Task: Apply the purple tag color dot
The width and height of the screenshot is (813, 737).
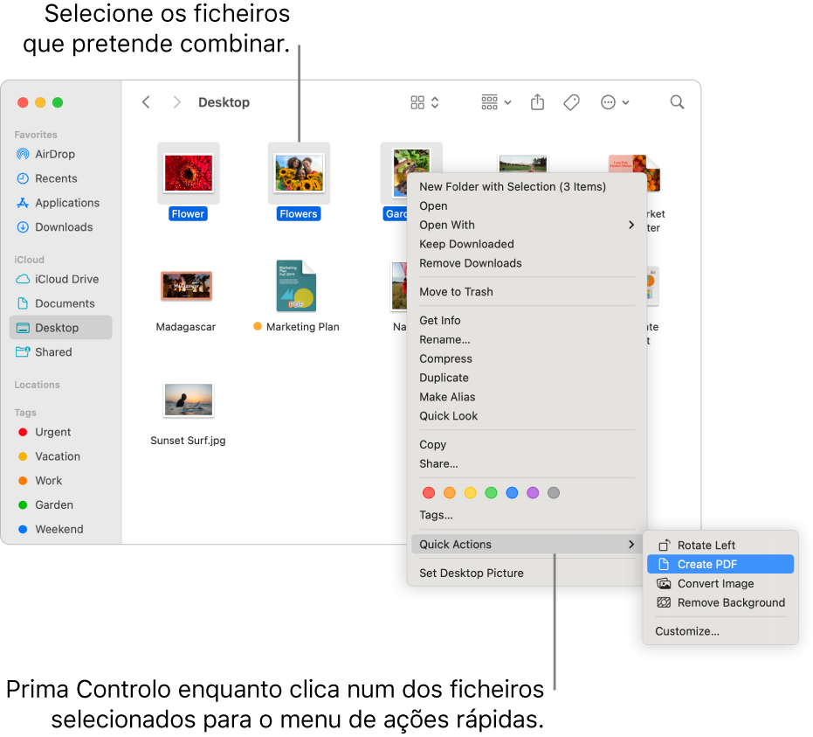Action: (533, 492)
